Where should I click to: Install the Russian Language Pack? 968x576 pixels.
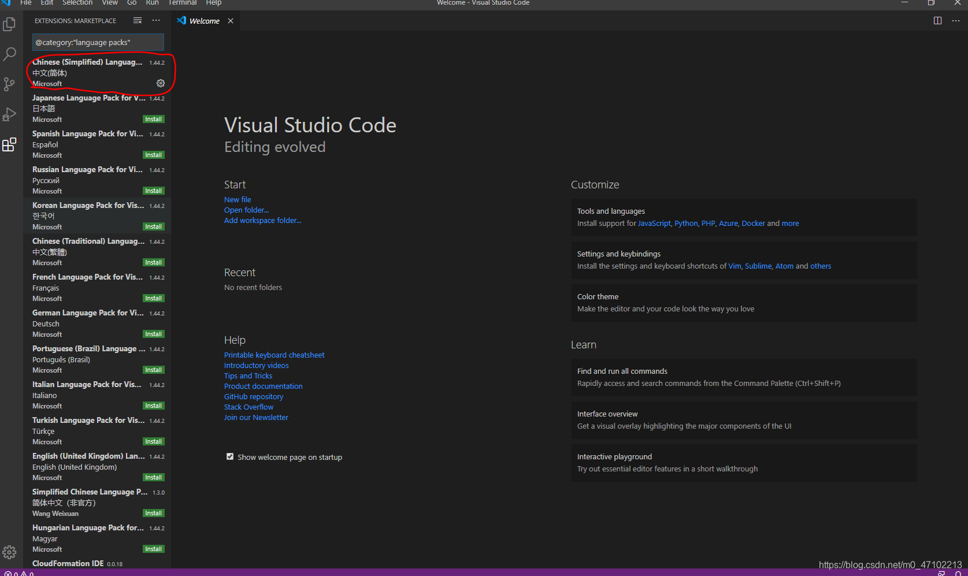click(154, 191)
